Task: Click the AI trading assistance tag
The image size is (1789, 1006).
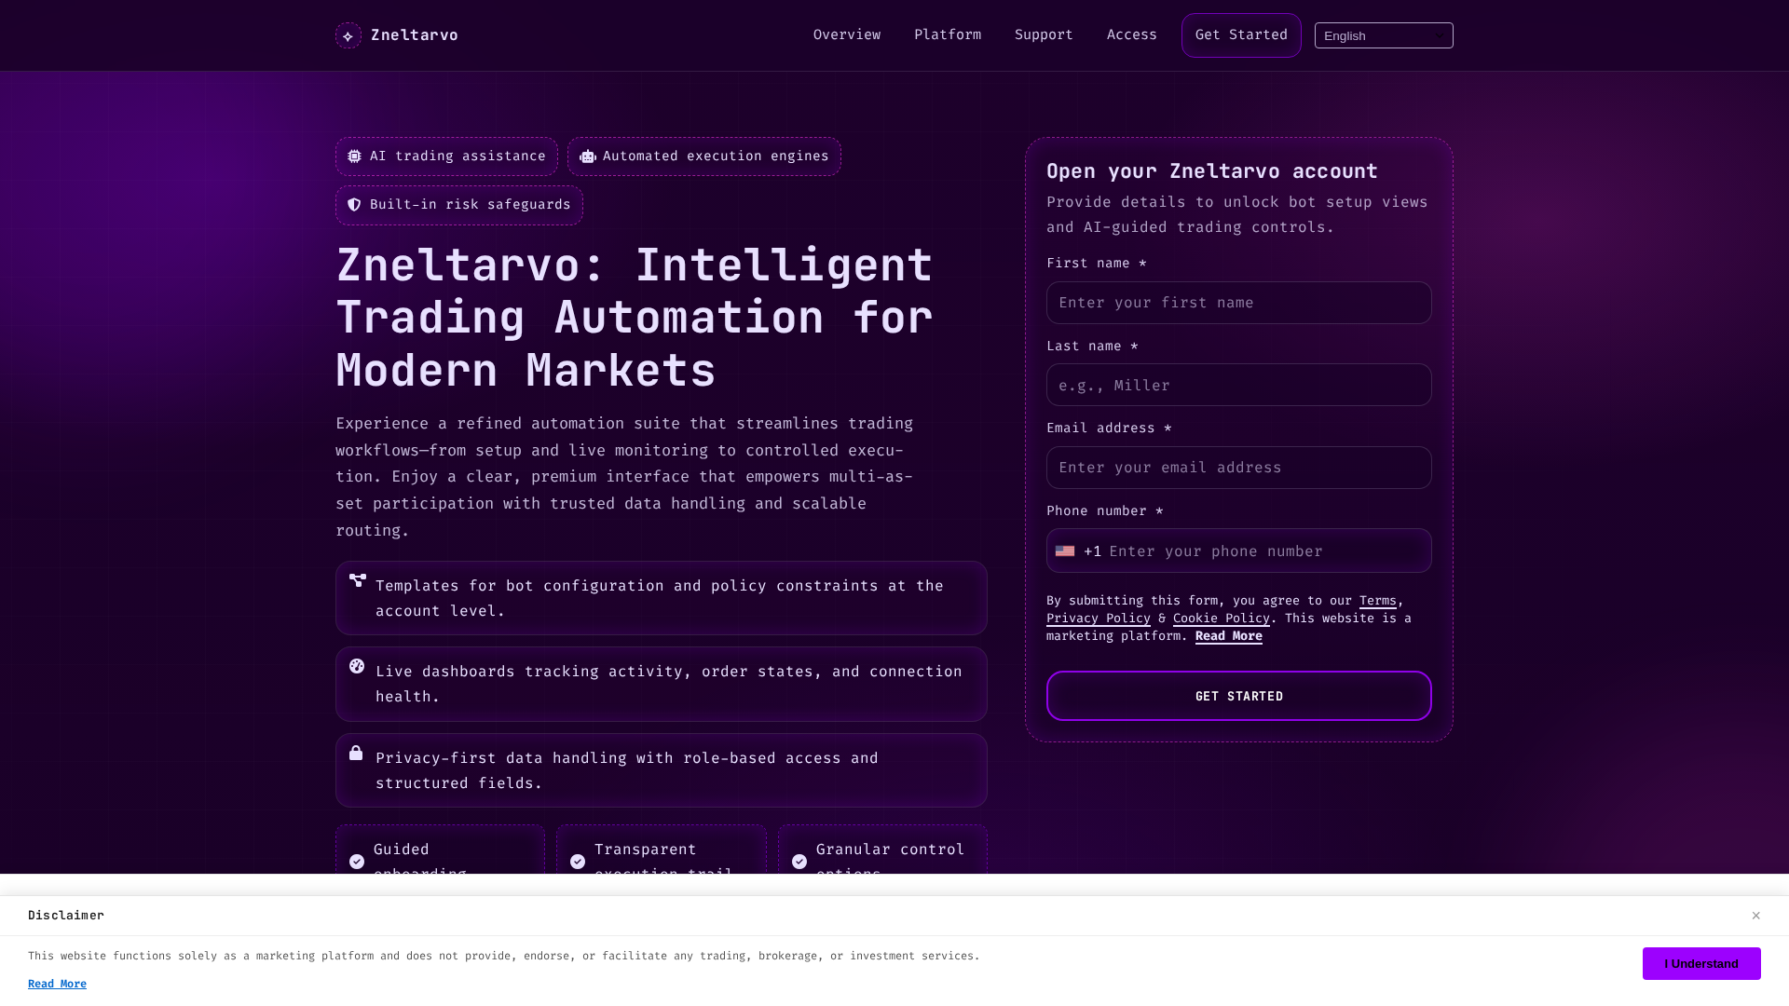Action: tap(446, 156)
